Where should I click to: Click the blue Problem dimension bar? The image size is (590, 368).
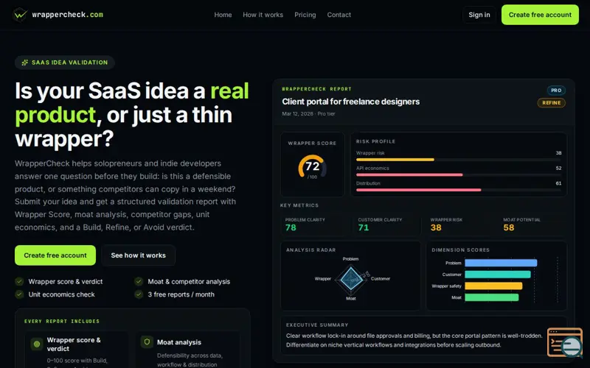pos(501,263)
